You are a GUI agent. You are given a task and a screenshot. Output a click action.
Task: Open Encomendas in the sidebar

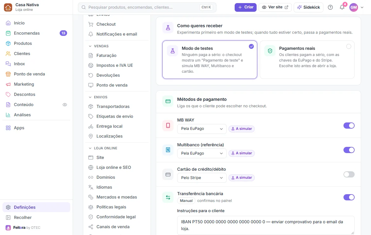pyautogui.click(x=36, y=33)
